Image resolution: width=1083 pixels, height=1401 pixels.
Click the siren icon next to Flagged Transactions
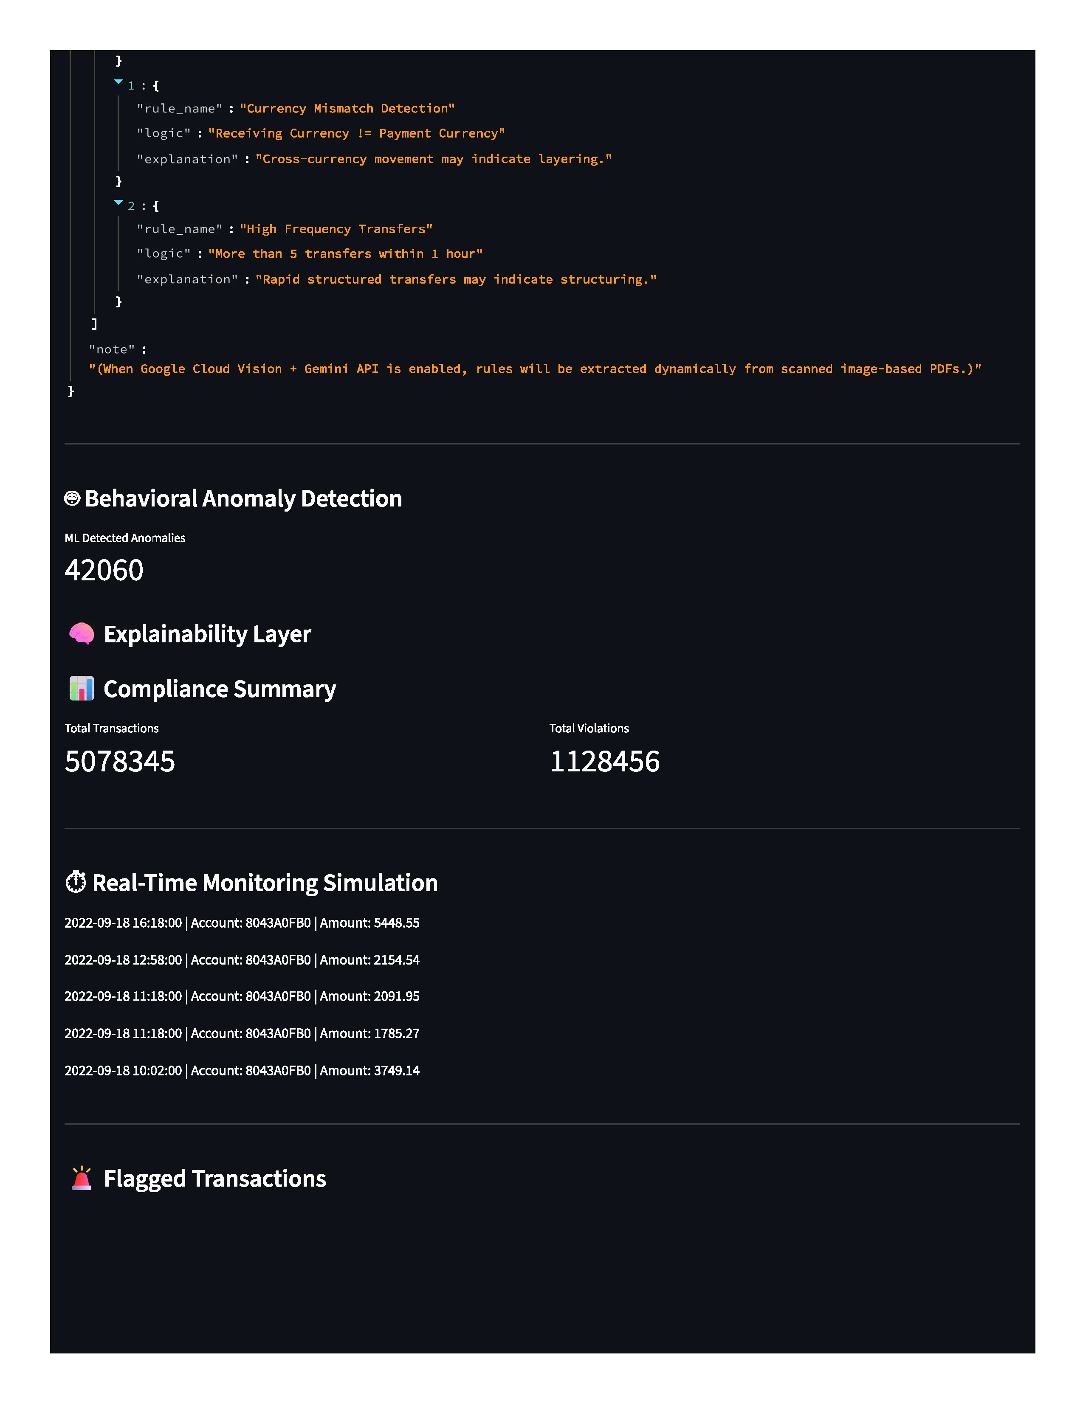[82, 1179]
